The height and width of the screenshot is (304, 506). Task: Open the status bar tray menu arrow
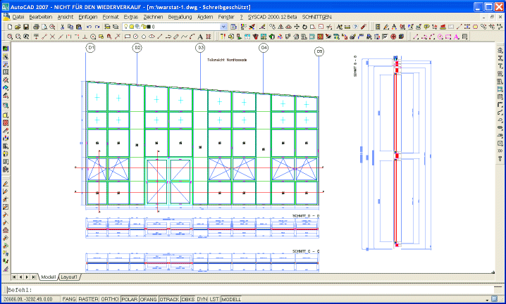487,300
